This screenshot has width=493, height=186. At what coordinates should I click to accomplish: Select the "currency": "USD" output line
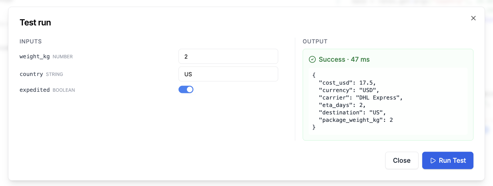pos(349,90)
